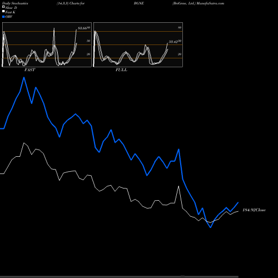This screenshot has width=278, height=278.
Task: Click the 50 axis label in FAST chart
Action: tap(88, 41)
